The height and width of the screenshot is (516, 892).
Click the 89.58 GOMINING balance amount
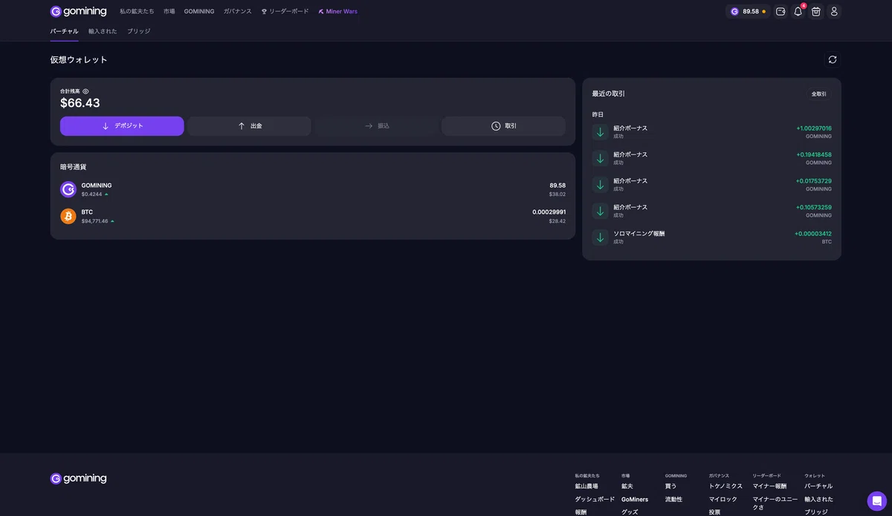tap(557, 186)
